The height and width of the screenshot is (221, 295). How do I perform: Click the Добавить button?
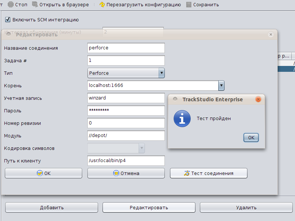[x=52, y=207]
